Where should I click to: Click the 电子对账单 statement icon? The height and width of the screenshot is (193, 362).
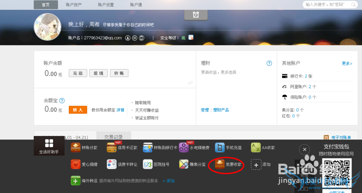click(x=326, y=138)
